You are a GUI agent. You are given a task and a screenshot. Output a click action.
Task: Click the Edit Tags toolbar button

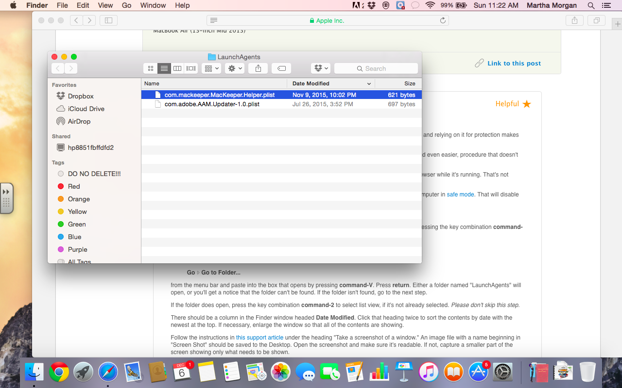click(281, 68)
